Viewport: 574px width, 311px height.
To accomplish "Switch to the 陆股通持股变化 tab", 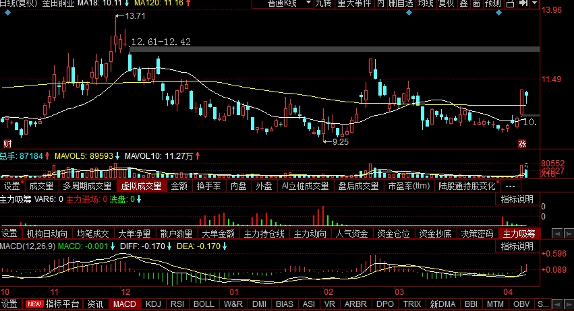I will [x=467, y=186].
